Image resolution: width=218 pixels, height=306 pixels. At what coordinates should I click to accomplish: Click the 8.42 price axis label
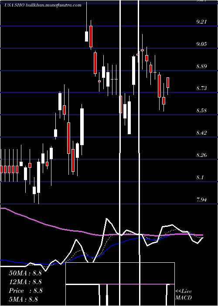click(x=201, y=133)
